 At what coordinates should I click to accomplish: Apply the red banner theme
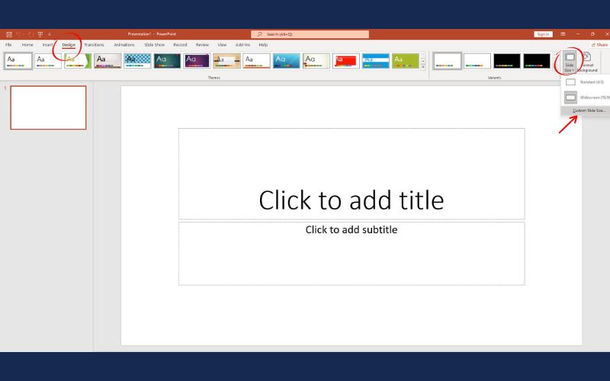345,61
